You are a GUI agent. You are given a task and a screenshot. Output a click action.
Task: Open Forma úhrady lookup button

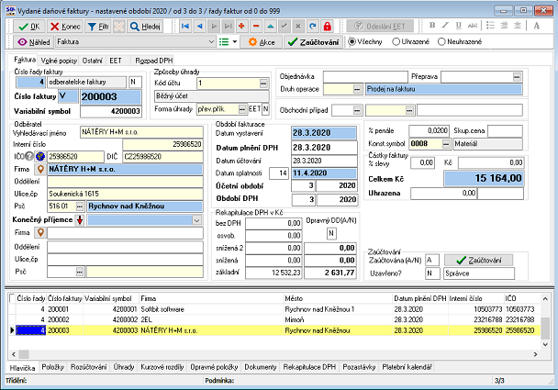[242, 109]
